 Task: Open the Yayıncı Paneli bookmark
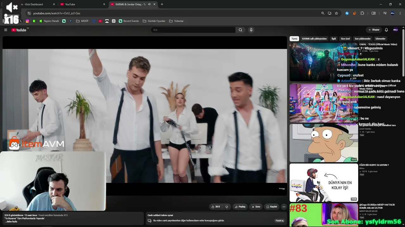pos(49,21)
